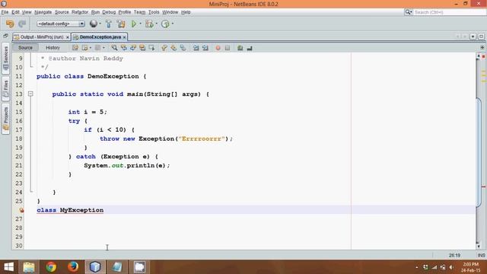Click the Search (Ctrl+I) input field
Screen dimensions: 487x274
[449, 12]
